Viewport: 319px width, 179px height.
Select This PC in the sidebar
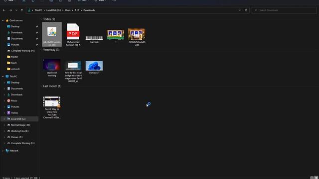[13, 77]
